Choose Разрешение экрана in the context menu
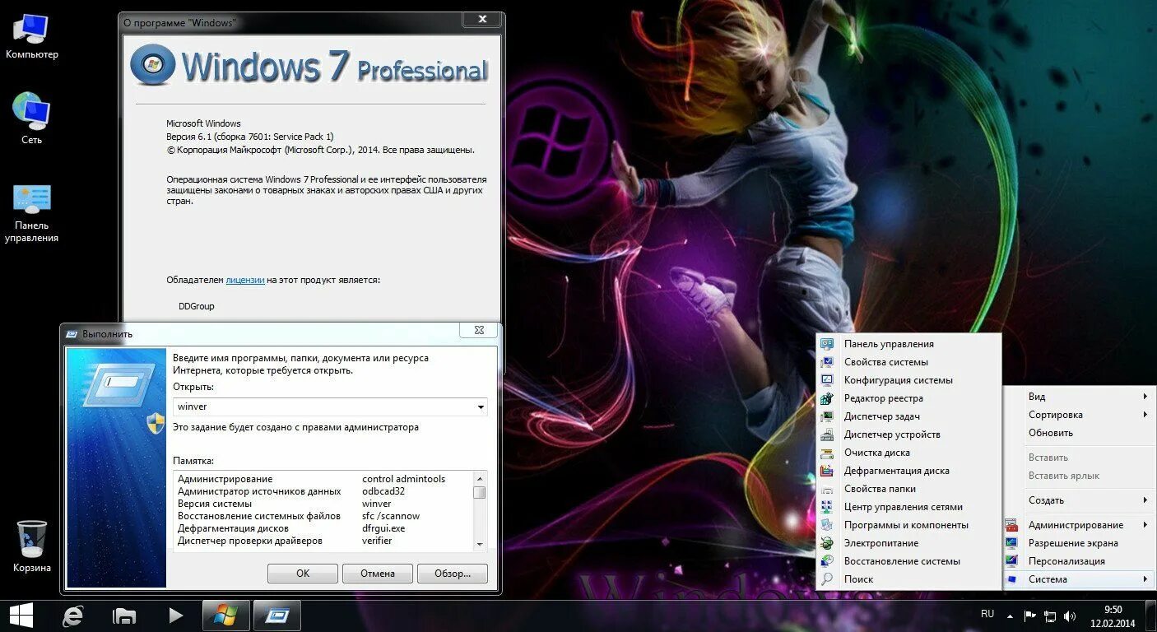The width and height of the screenshot is (1157, 632). [1078, 543]
